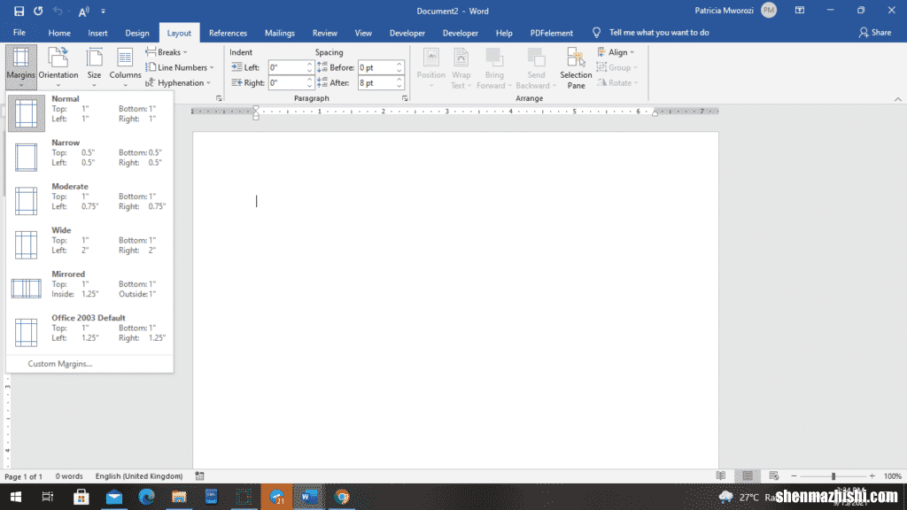Open the File tab
Viewport: 907px width, 510px height.
(19, 33)
